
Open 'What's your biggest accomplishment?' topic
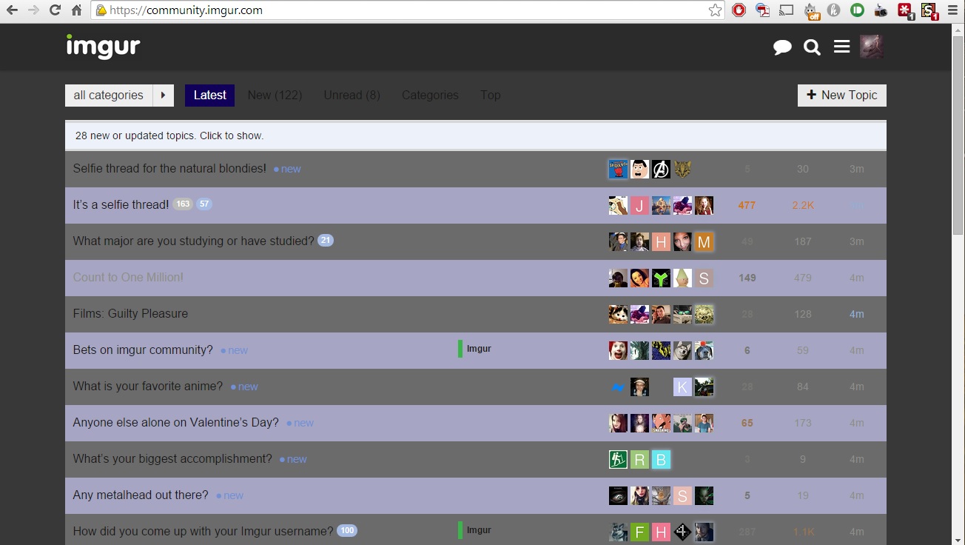tap(172, 458)
